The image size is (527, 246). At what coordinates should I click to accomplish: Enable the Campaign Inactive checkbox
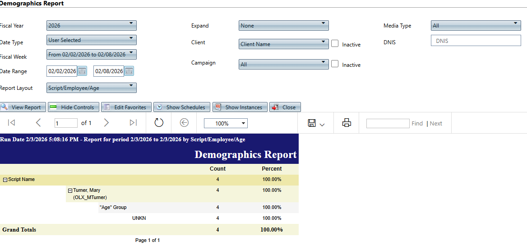click(335, 64)
